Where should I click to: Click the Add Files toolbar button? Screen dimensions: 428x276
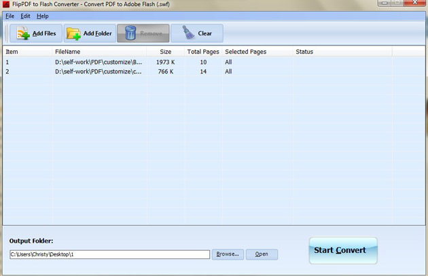coord(36,33)
